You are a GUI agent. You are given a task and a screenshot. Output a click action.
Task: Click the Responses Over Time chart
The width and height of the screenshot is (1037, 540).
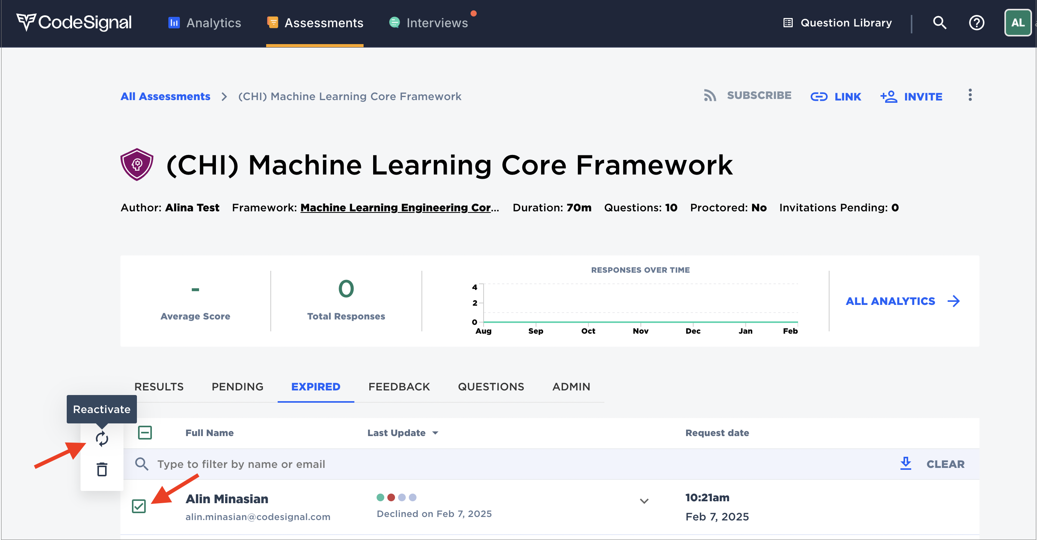pyautogui.click(x=635, y=302)
